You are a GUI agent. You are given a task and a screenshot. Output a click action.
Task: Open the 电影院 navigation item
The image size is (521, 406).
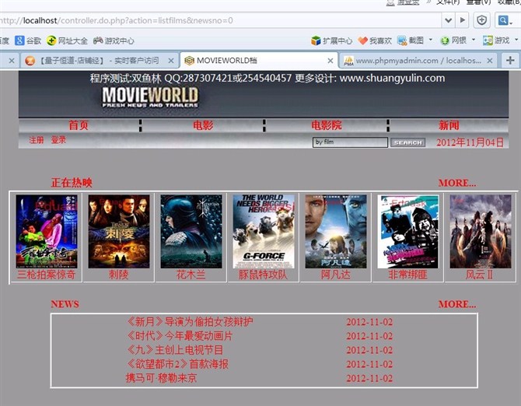click(327, 125)
